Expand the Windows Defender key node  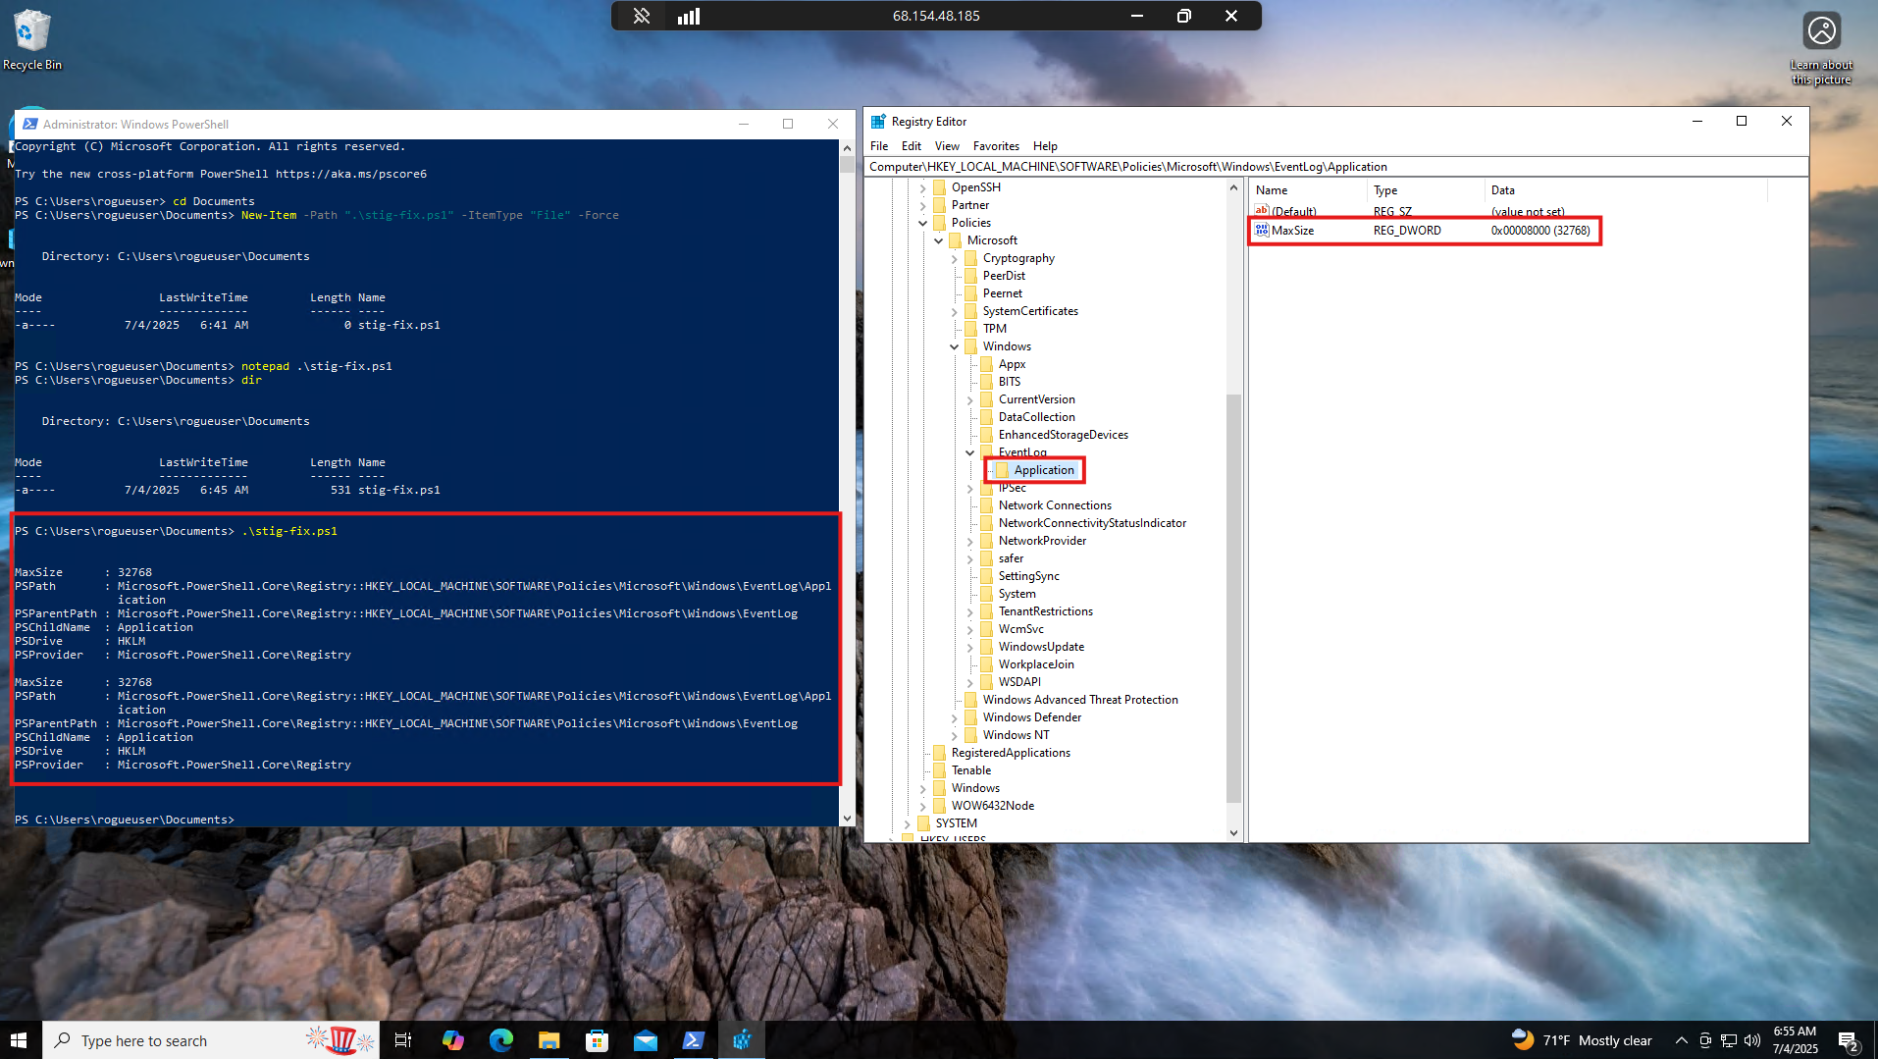pyautogui.click(x=955, y=717)
